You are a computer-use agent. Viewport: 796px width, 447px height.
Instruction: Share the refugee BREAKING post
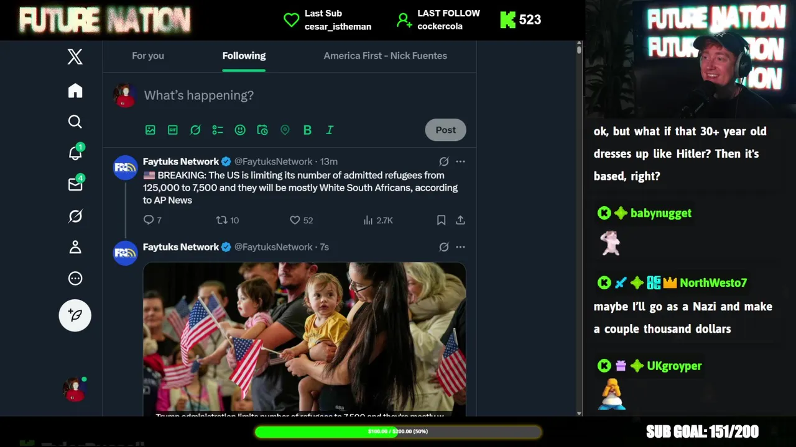[460, 220]
